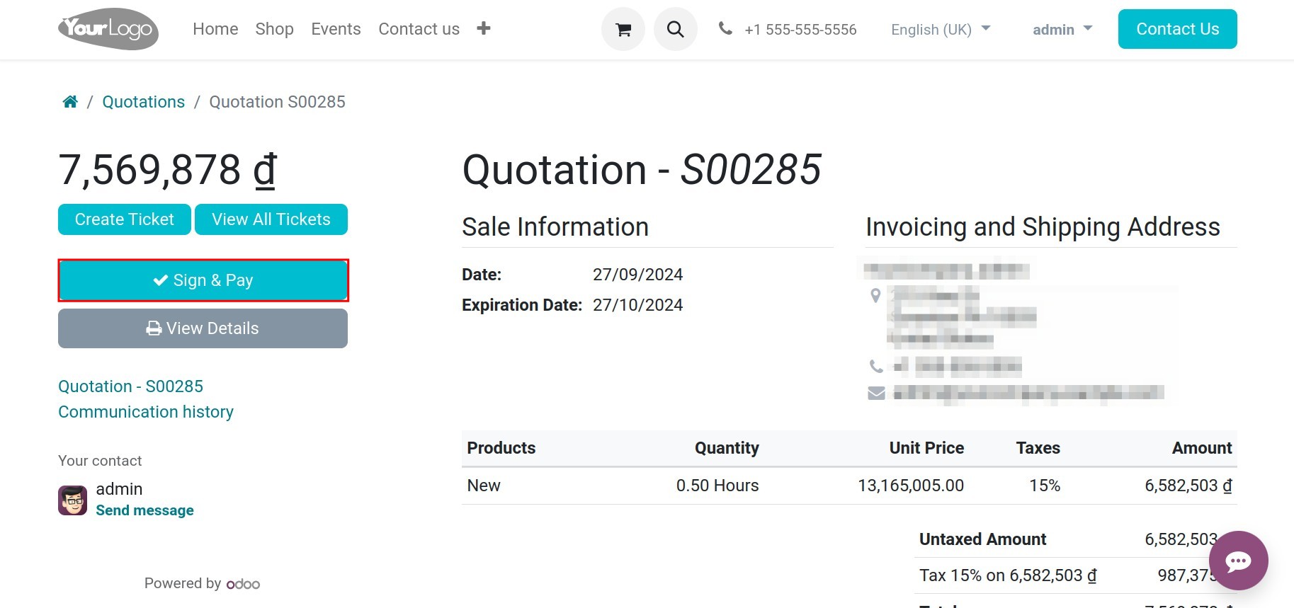
Task: Click the +1 555-555-5556 phone number
Action: 800,30
